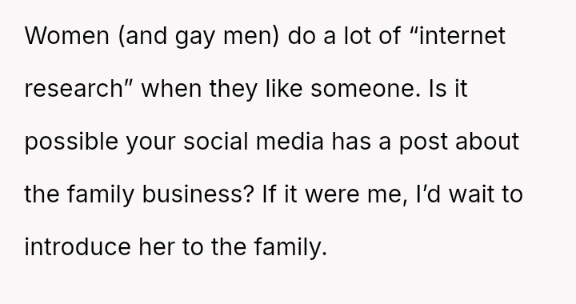Click the word "when" in the second line
This screenshot has height=304, width=576.
[x=171, y=90]
